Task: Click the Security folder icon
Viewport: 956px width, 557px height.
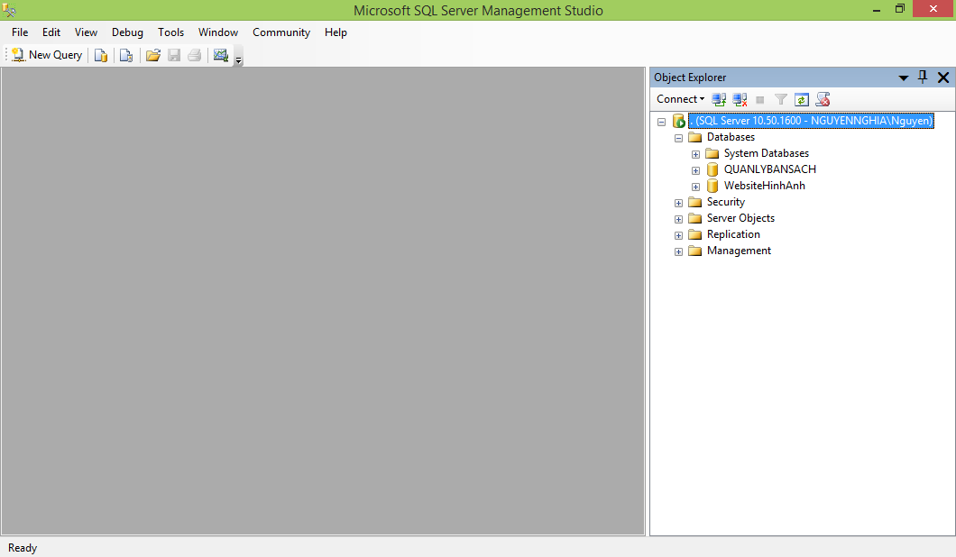Action: (695, 202)
